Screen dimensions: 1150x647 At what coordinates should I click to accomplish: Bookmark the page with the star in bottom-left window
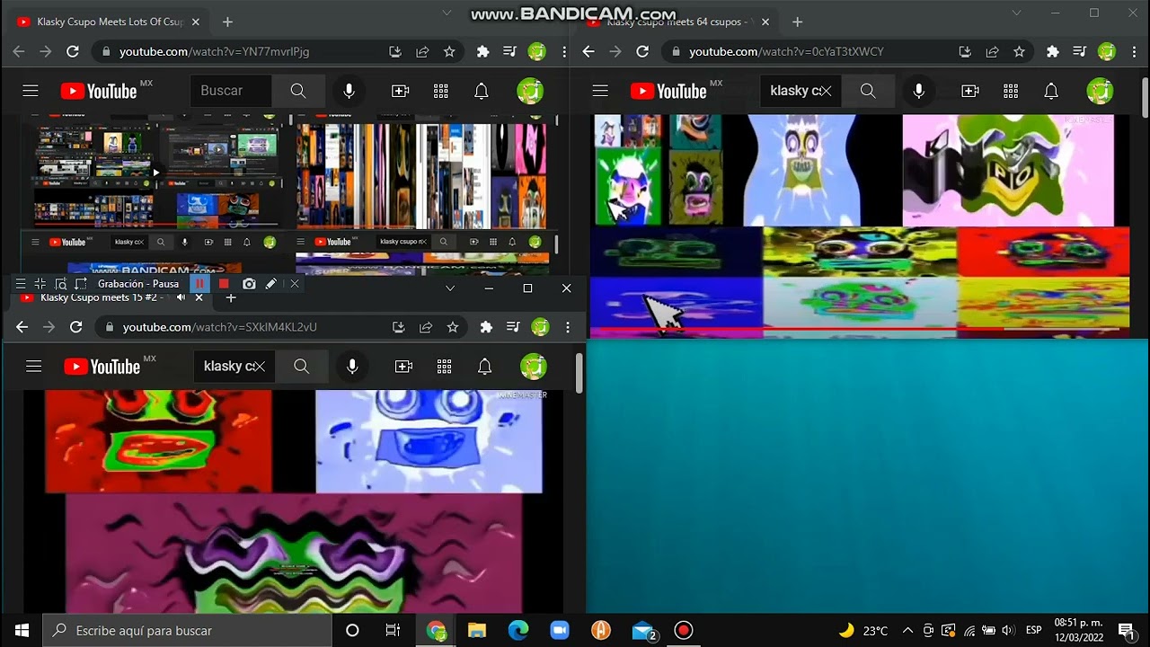point(453,327)
